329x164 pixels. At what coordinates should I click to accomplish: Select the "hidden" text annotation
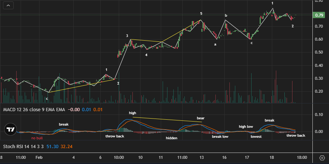172,138
